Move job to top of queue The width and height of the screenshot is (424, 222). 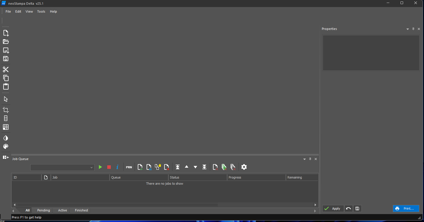click(x=177, y=167)
